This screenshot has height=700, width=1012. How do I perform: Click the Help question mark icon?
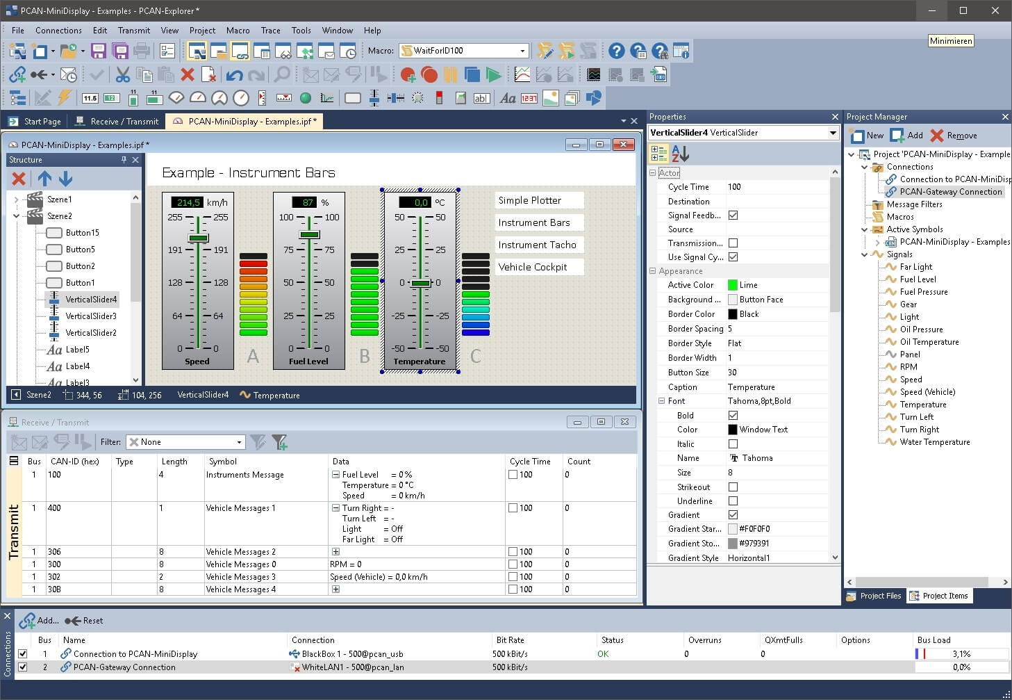[x=616, y=50]
